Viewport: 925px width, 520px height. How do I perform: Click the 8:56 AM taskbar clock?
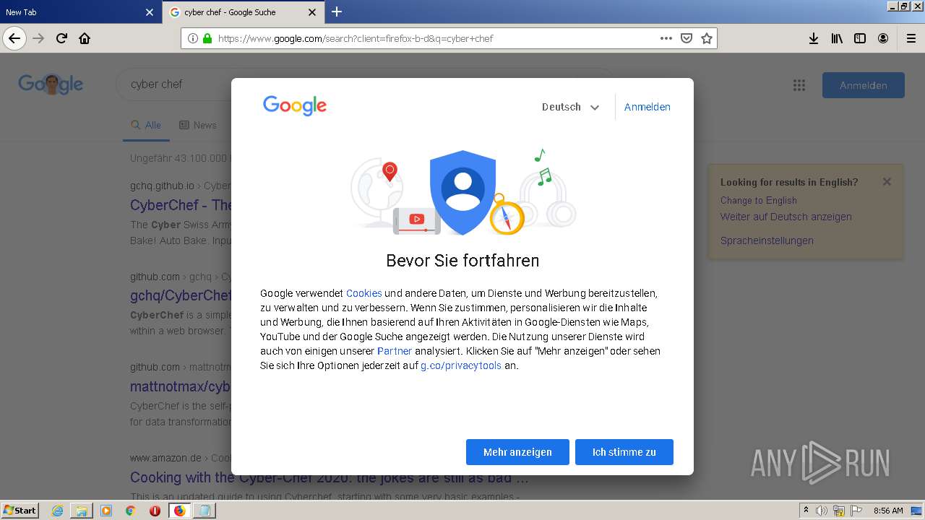tap(888, 511)
